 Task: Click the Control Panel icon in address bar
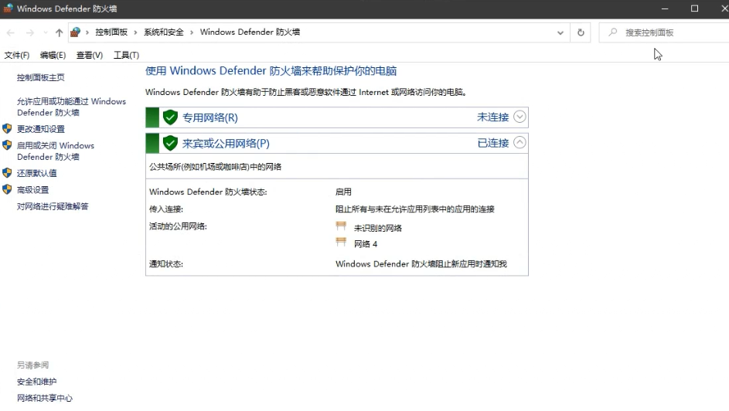pos(75,32)
